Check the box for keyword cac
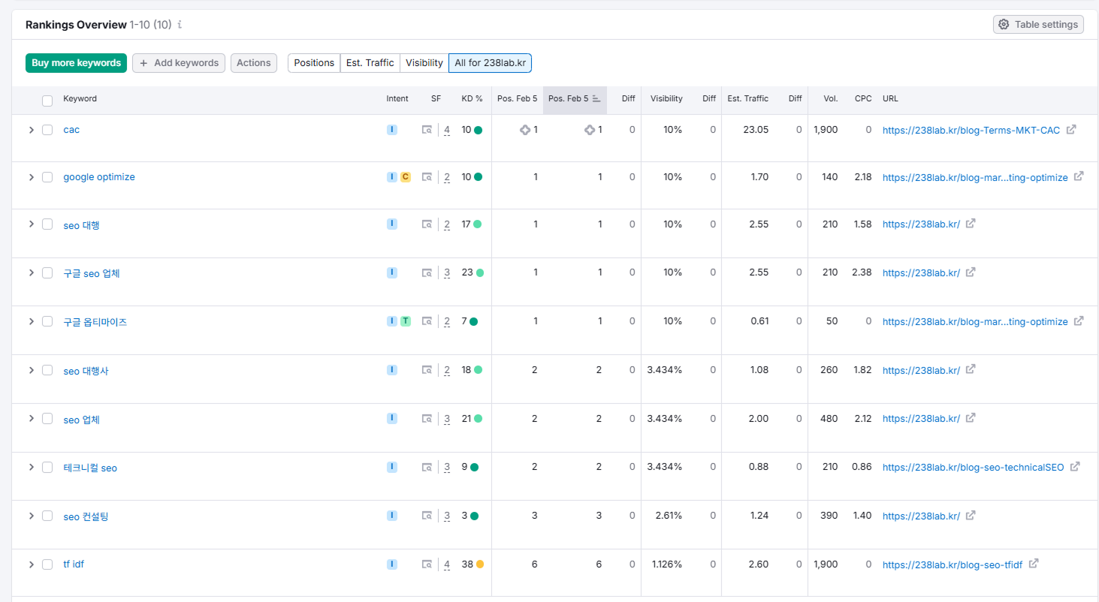Image resolution: width=1099 pixels, height=602 pixels. (47, 130)
